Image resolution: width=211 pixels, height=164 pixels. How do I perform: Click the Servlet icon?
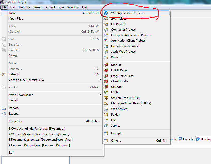pos(106,126)
